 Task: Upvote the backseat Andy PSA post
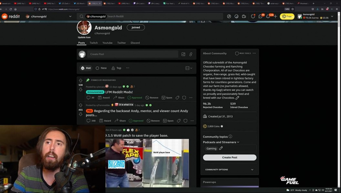81,105
